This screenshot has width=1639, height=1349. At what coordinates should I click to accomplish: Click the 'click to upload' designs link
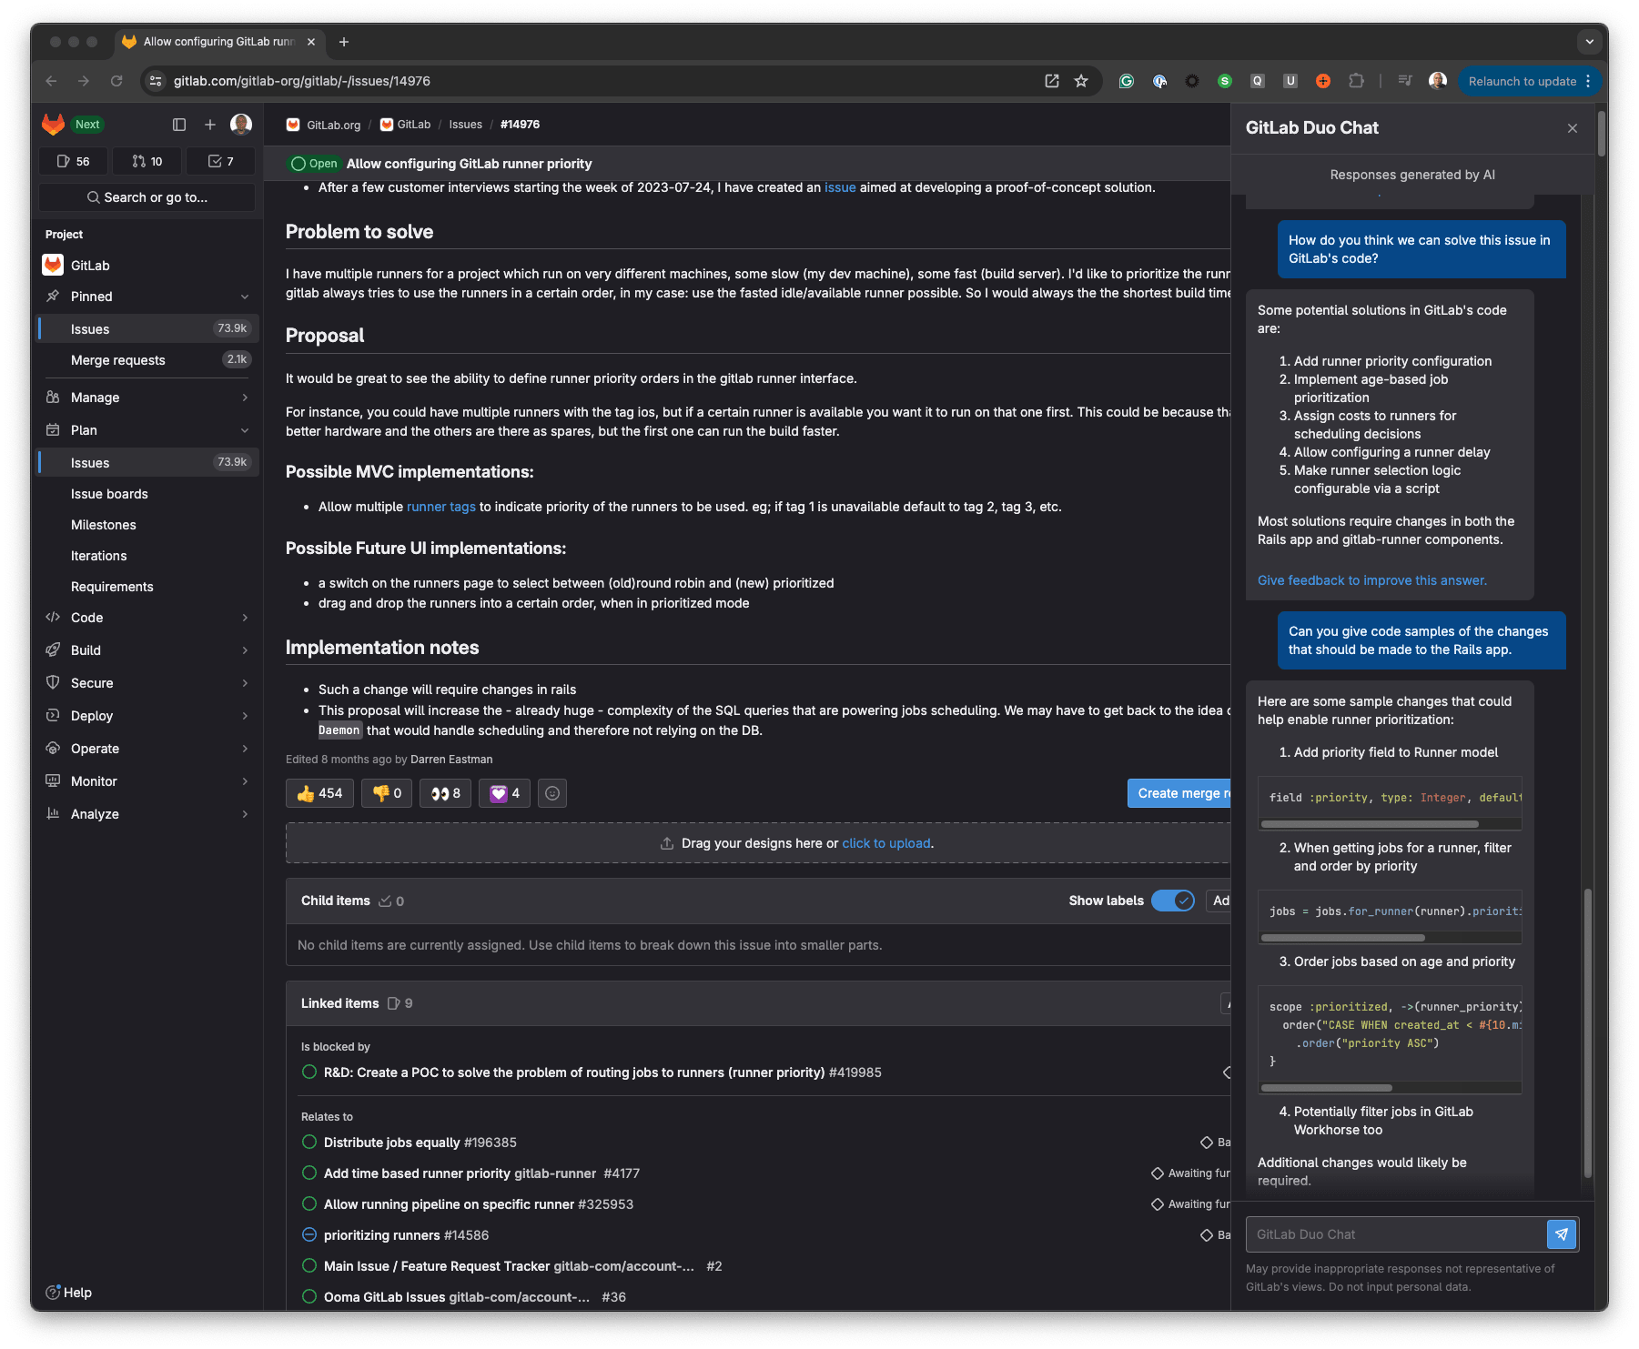885,843
